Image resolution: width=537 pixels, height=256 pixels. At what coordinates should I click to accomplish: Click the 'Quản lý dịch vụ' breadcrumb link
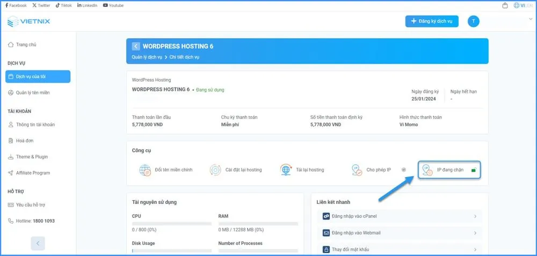147,57
